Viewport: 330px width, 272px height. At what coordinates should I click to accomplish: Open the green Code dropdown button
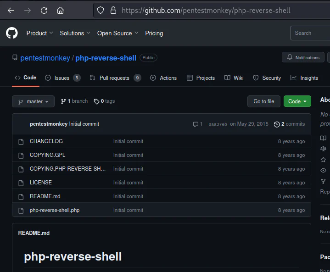[x=297, y=101]
